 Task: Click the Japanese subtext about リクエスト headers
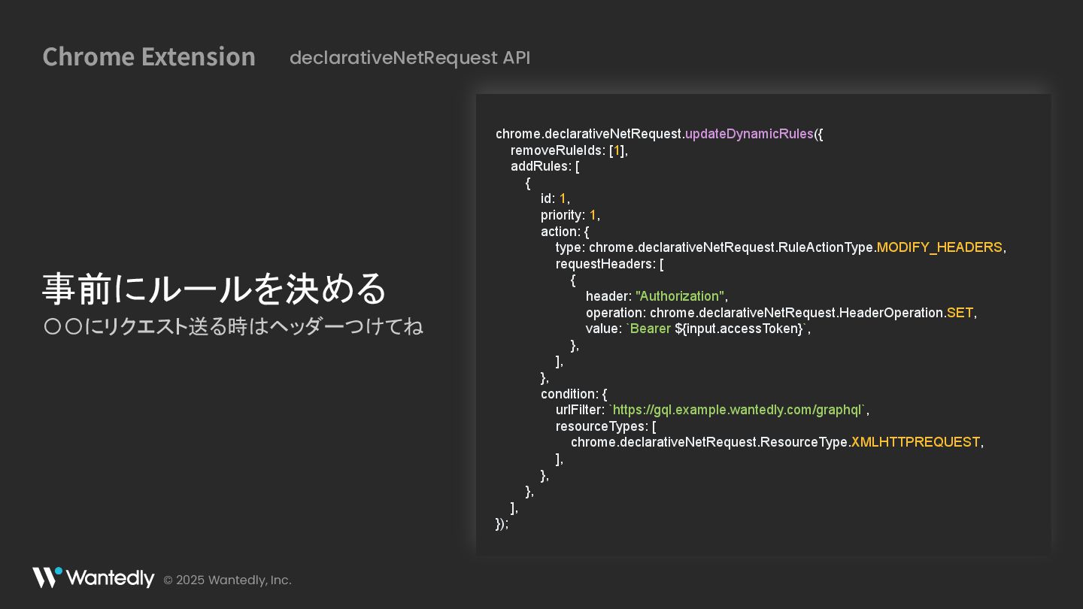pyautogui.click(x=233, y=327)
